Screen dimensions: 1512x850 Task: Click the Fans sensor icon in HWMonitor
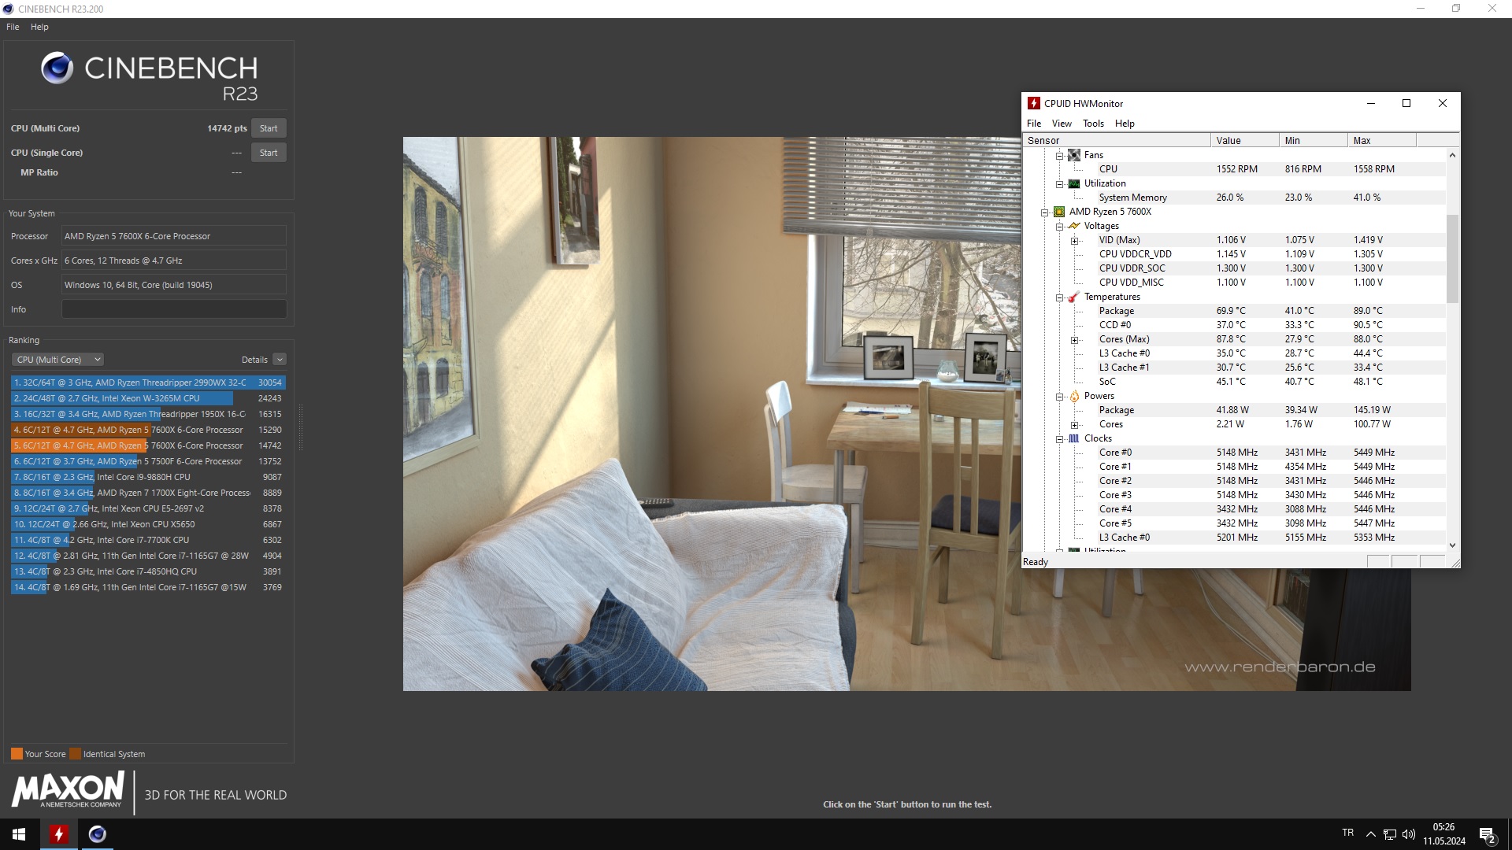pos(1075,155)
